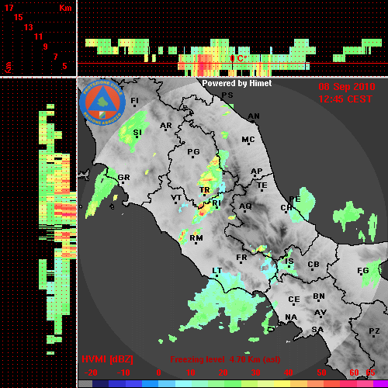The height and width of the screenshot is (388, 388).
Task: Click the '10' dBZ scale value
Action: [x=191, y=372]
